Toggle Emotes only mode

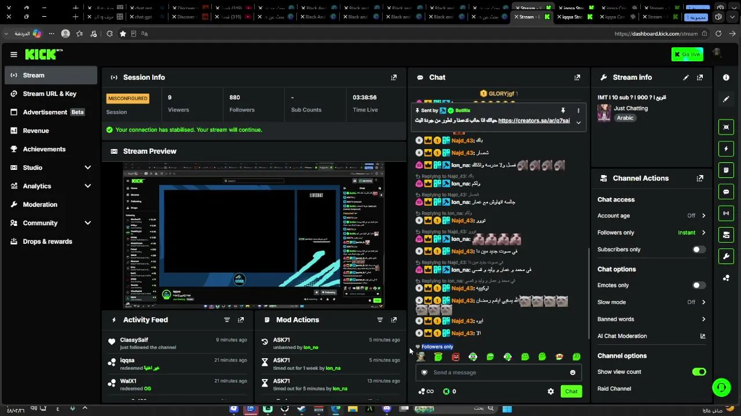point(699,285)
